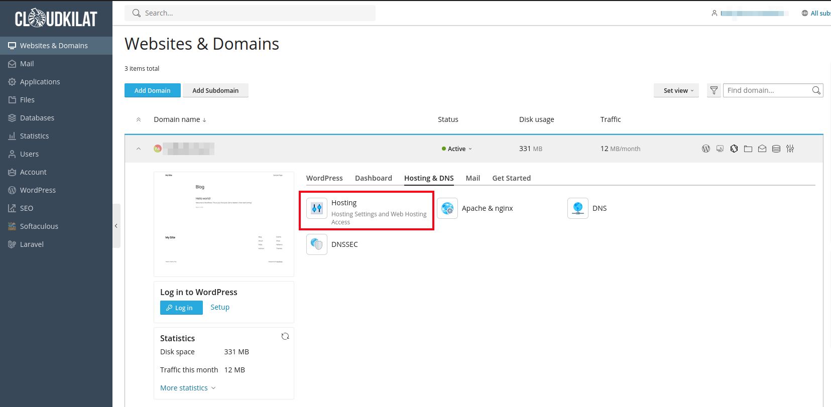831x407 pixels.
Task: Expand More statistics
Action: tap(188, 388)
